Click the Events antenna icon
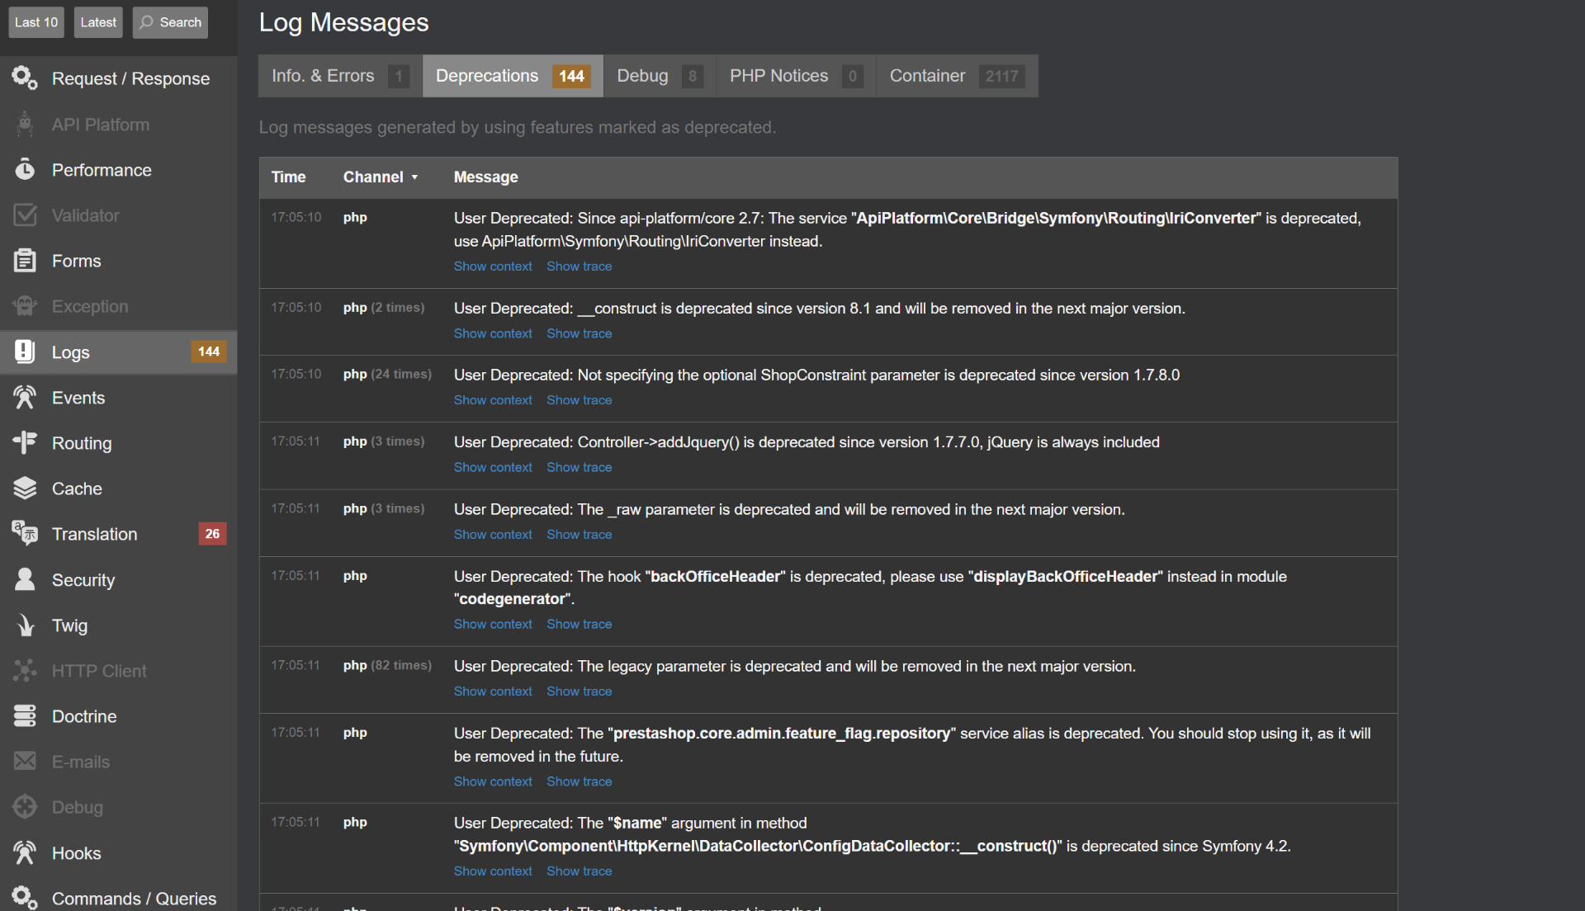This screenshot has width=1585, height=911. click(x=25, y=398)
